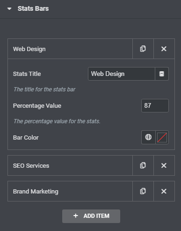
Task: Focus the Percentage Value field
Action: [x=155, y=105]
